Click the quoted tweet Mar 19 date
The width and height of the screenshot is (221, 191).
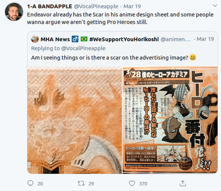pyautogui.click(x=205, y=39)
